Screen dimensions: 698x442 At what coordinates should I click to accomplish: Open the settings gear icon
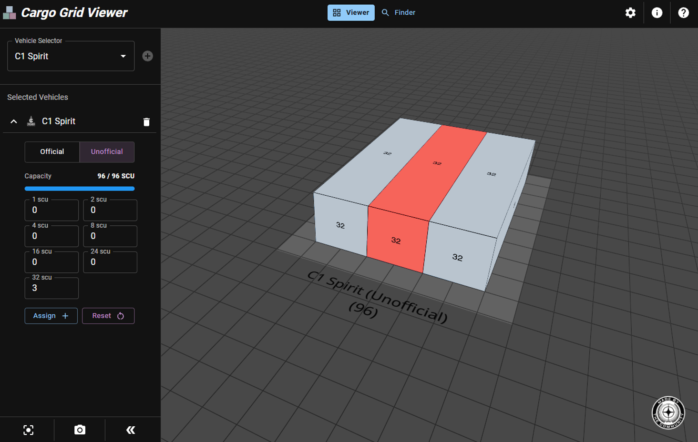(x=630, y=13)
